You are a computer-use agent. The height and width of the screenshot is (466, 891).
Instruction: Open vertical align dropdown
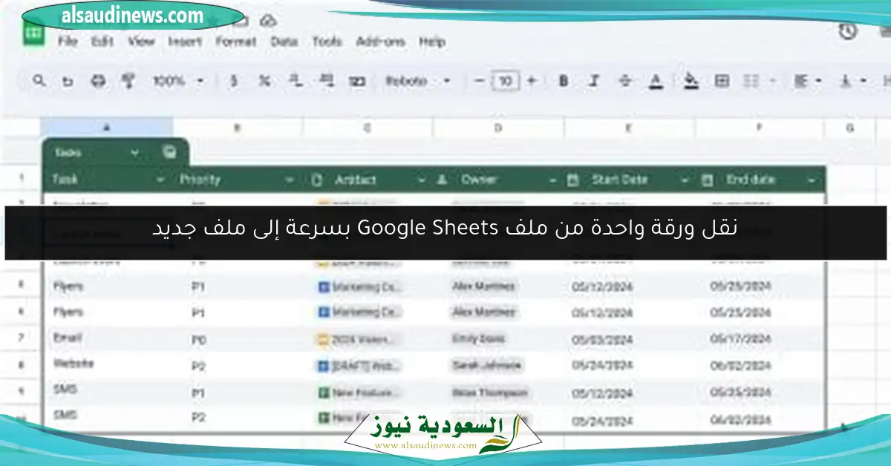(x=852, y=81)
